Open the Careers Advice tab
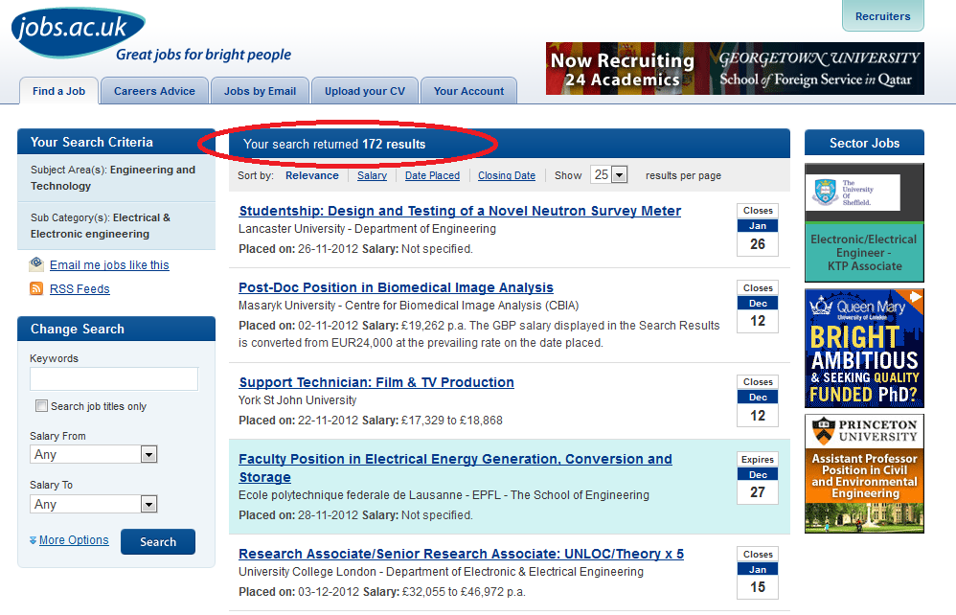Image resolution: width=956 pixels, height=615 pixels. point(154,91)
